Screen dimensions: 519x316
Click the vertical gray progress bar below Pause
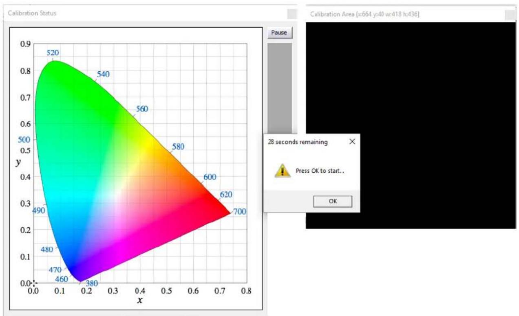[279, 88]
